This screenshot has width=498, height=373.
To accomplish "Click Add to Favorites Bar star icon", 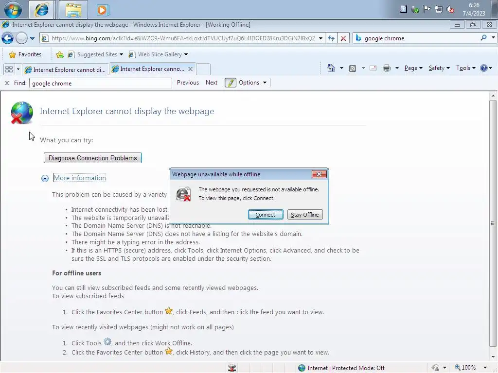I will click(x=60, y=54).
